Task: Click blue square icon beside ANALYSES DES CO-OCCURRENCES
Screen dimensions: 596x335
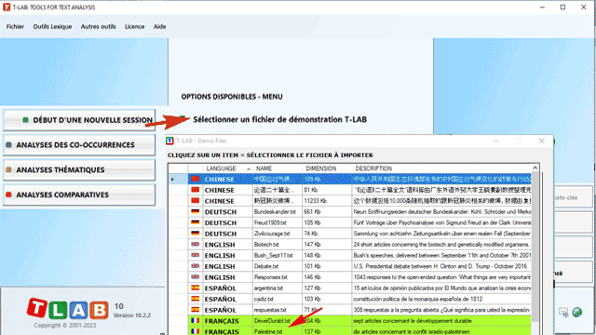Action: pyautogui.click(x=8, y=145)
